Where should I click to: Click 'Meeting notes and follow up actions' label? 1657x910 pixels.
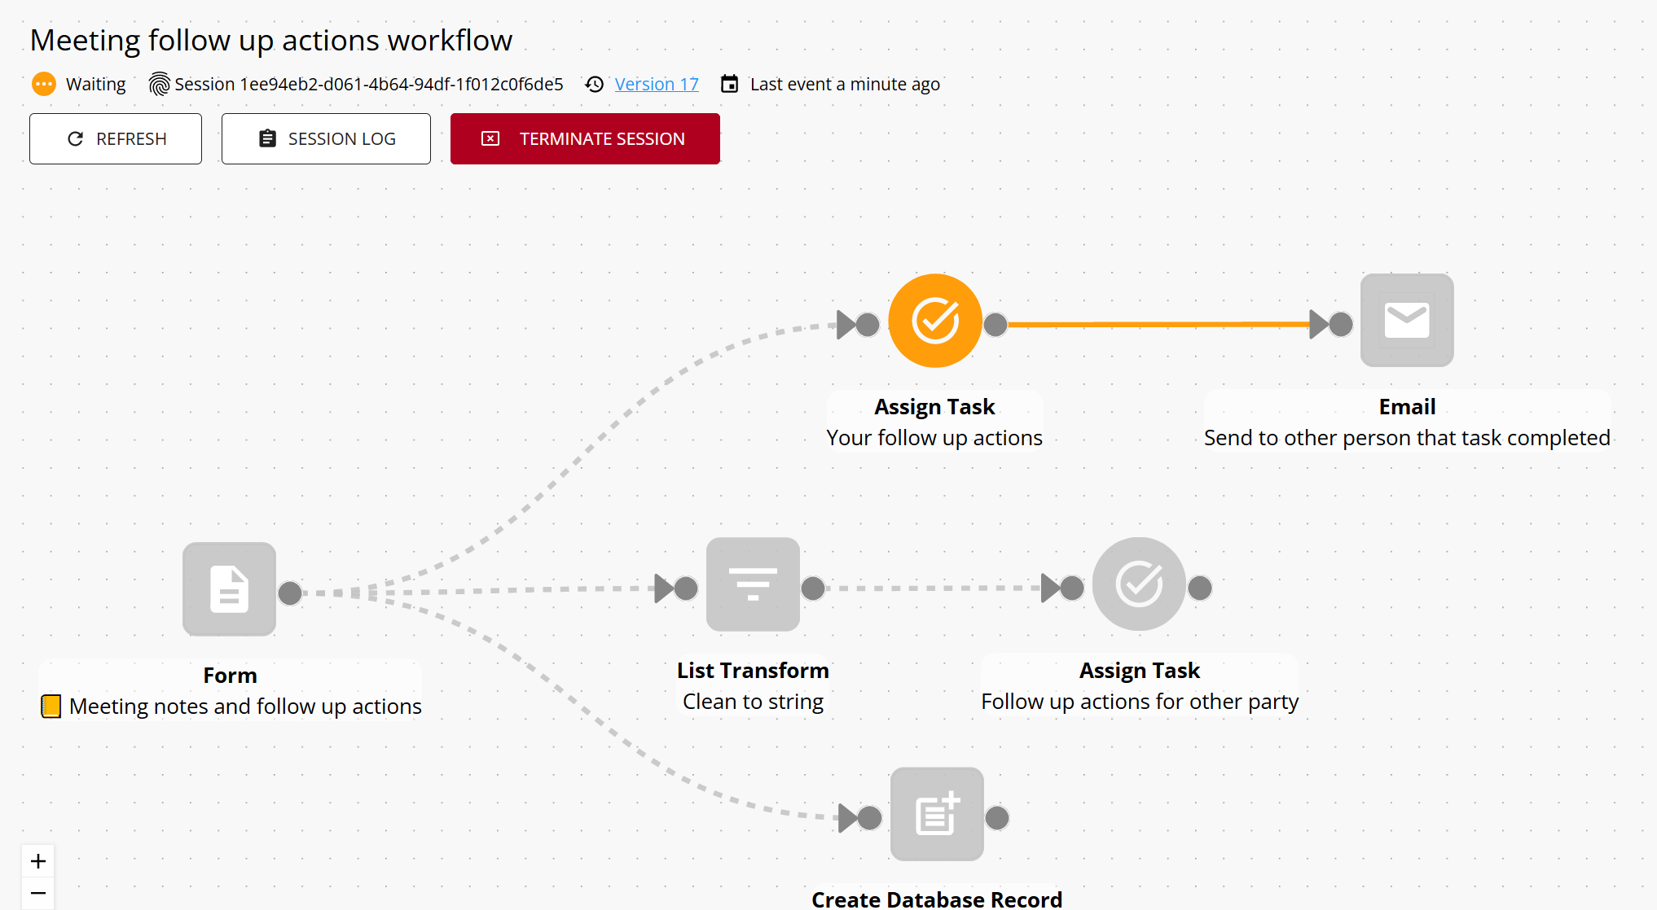(245, 707)
